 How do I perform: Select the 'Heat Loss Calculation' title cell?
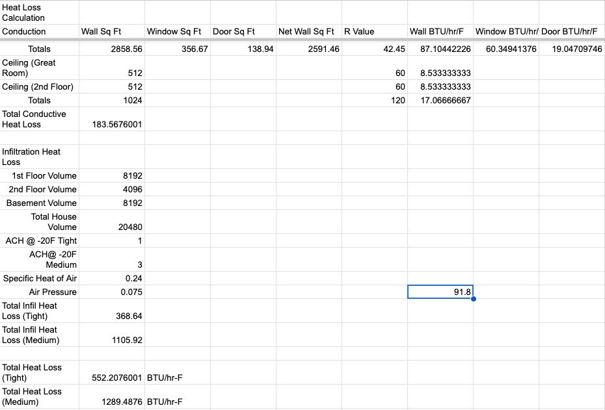pyautogui.click(x=39, y=12)
